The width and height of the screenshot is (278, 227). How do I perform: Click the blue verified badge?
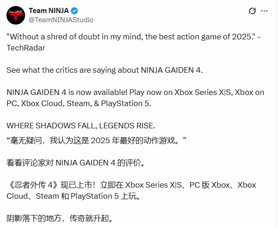pyautogui.click(x=74, y=11)
